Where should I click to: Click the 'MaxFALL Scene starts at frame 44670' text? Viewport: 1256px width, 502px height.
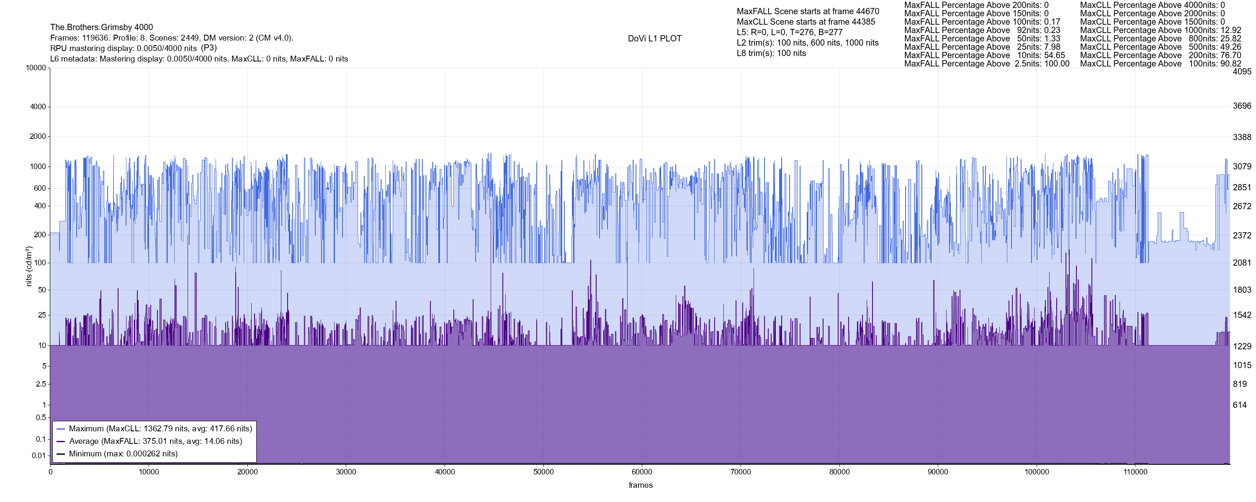click(x=808, y=11)
